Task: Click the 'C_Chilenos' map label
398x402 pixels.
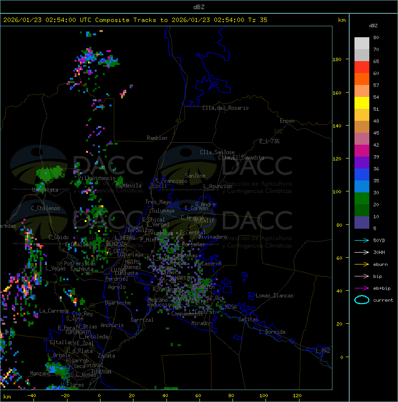Action: (x=45, y=208)
